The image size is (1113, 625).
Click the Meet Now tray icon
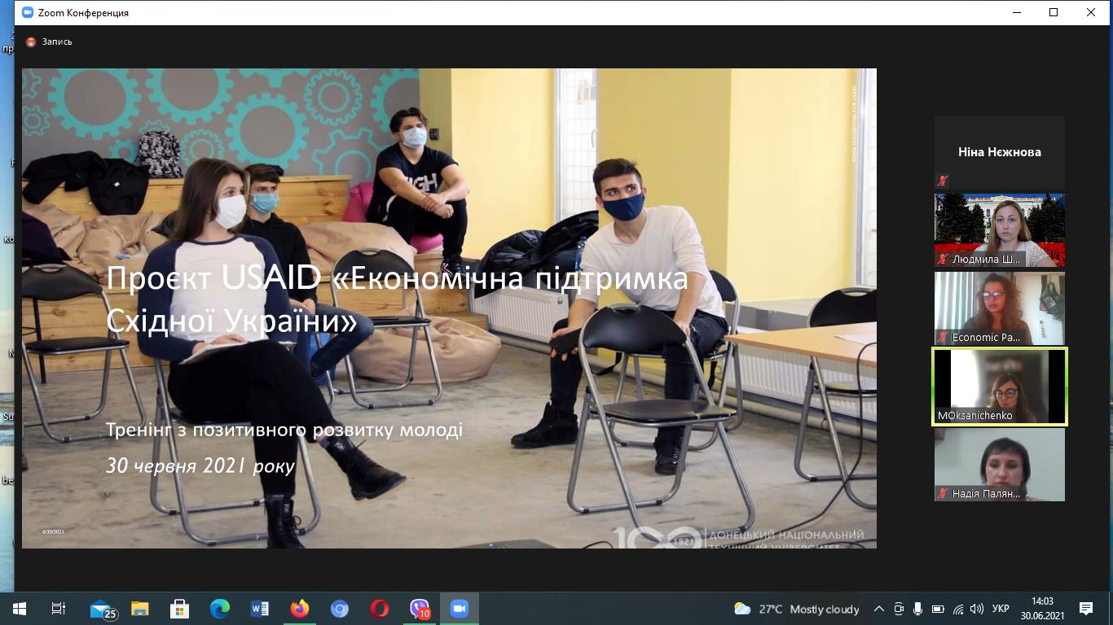[x=899, y=609]
